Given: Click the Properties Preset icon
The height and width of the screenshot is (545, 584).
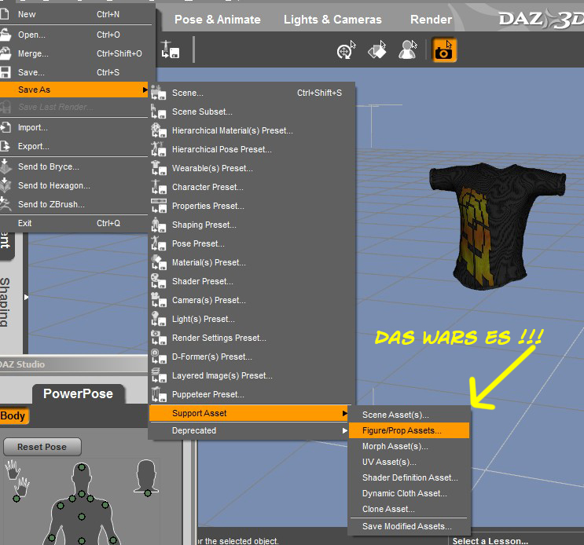Looking at the screenshot, I should coord(158,206).
